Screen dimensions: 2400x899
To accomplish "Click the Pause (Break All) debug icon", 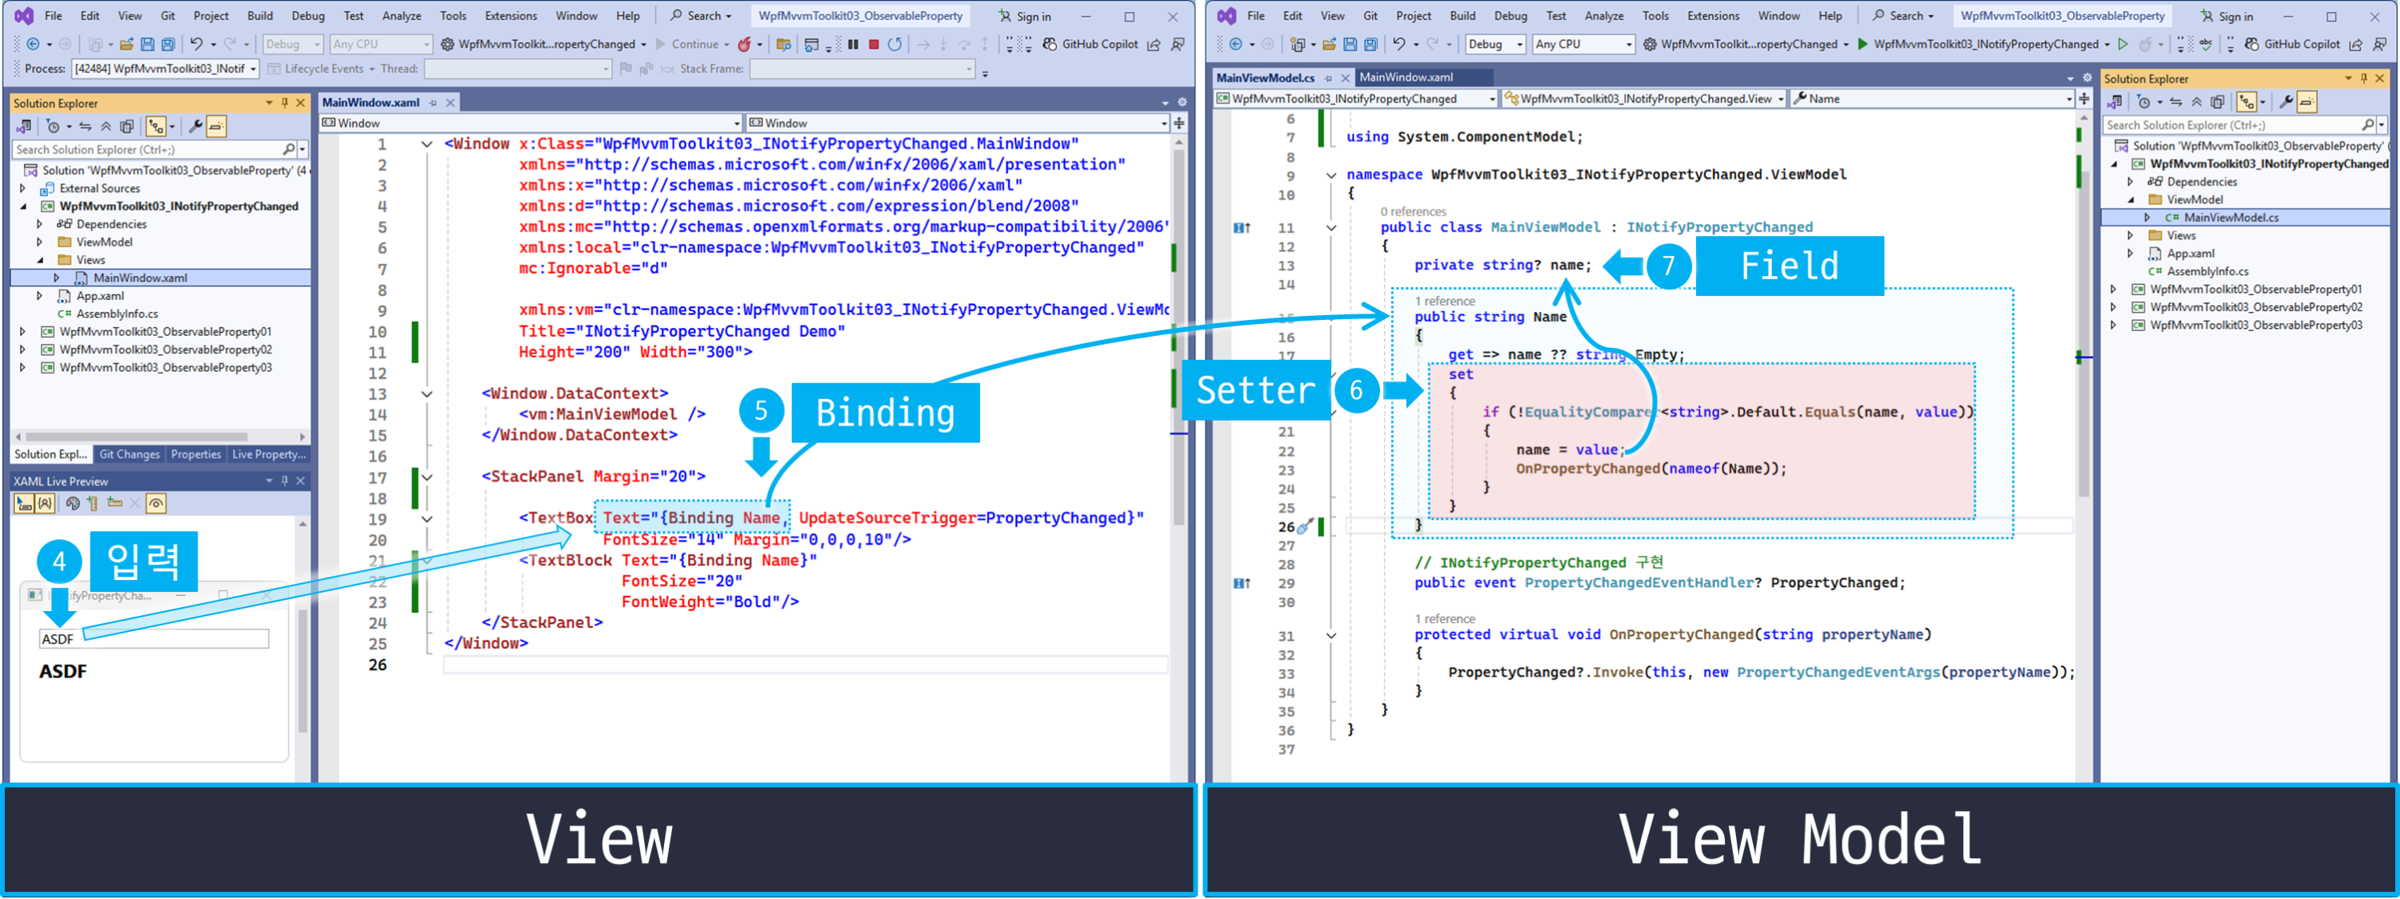I will point(853,44).
